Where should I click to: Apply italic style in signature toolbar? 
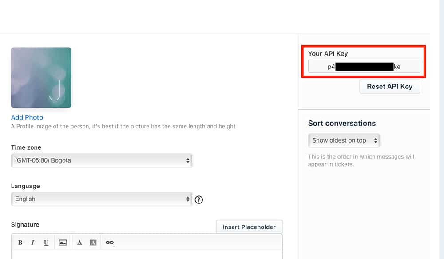tap(33, 243)
